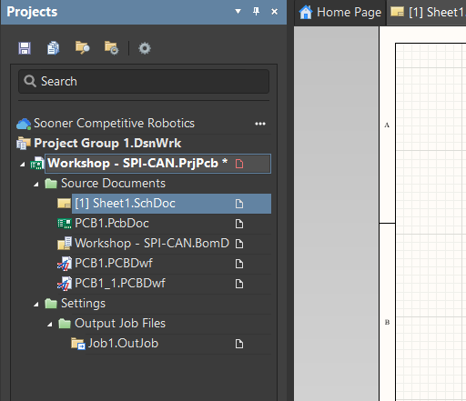Click the status icon of PCB1_1.PCBDwf
Image resolution: width=466 pixels, height=401 pixels.
pyautogui.click(x=239, y=284)
